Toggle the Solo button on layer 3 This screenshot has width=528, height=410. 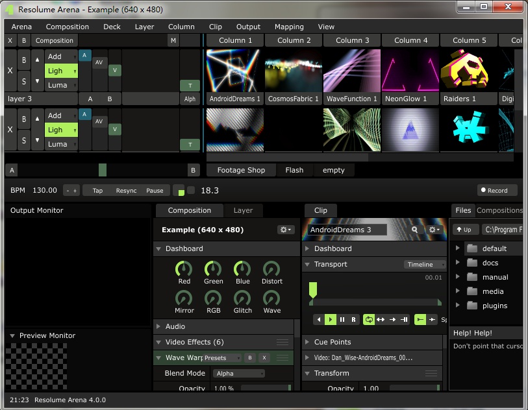(x=24, y=81)
